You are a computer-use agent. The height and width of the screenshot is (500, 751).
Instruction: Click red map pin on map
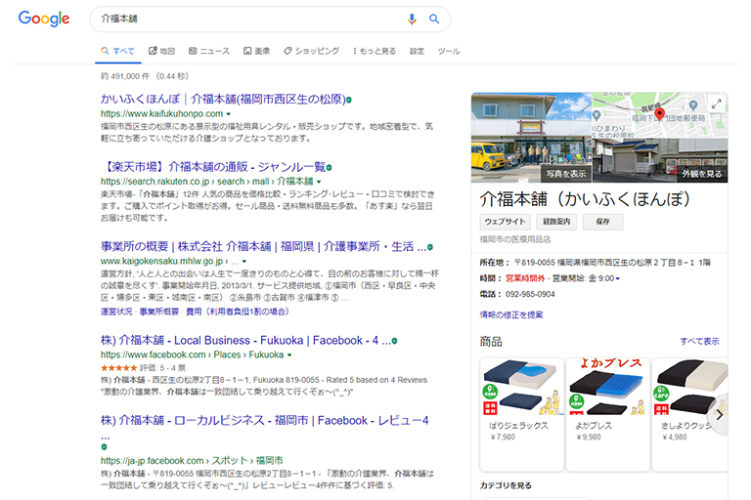click(659, 114)
